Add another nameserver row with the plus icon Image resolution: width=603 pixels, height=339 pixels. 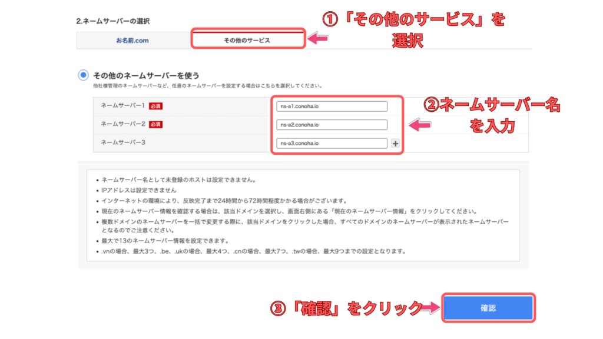(395, 143)
